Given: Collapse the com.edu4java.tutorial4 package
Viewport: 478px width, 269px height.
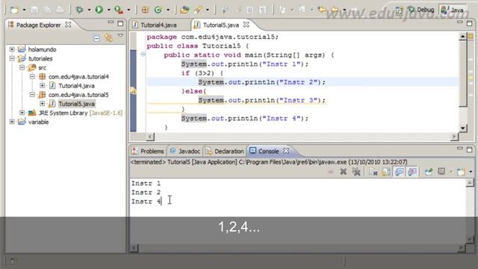Looking at the screenshot, I should [32, 76].
